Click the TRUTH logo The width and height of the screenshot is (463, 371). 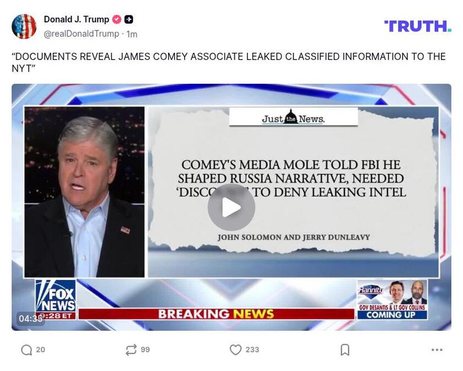[418, 26]
